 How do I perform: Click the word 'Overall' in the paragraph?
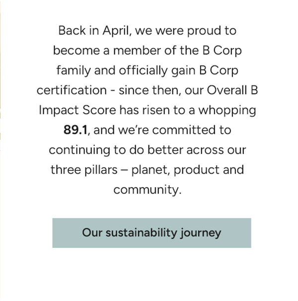(227, 90)
